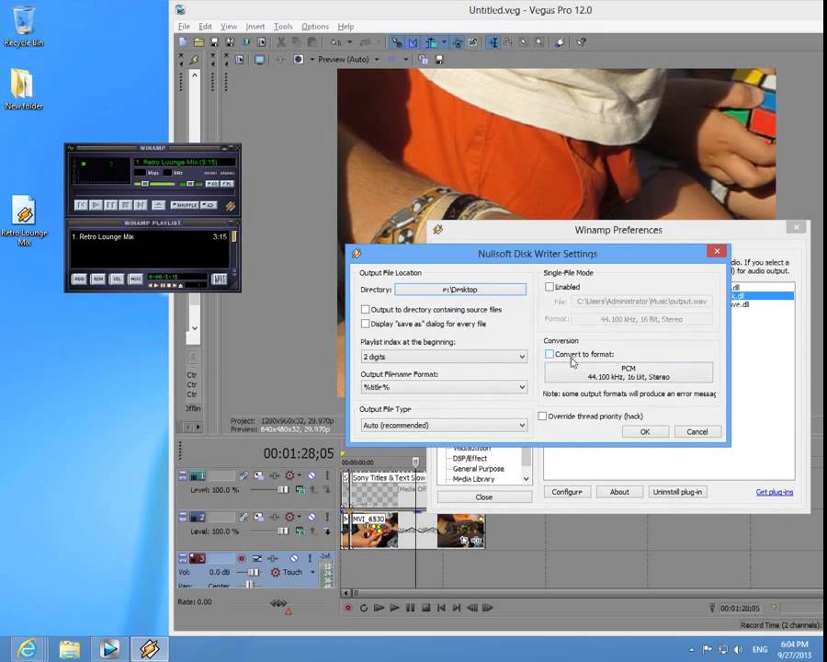The width and height of the screenshot is (827, 662).
Task: Toggle Enable Snapping icon in Vegas toolbar
Action: click(397, 42)
